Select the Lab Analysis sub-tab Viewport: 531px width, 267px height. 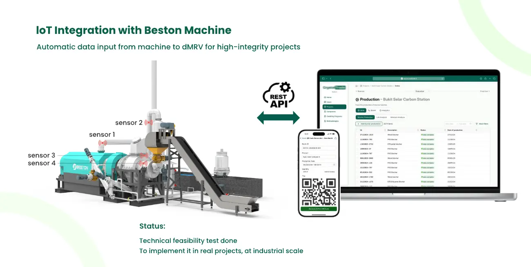pos(382,117)
